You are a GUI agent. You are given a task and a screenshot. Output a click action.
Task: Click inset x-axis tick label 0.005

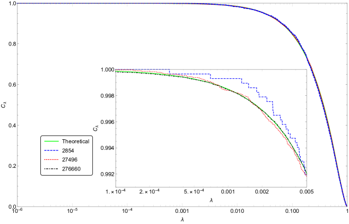click(307, 192)
